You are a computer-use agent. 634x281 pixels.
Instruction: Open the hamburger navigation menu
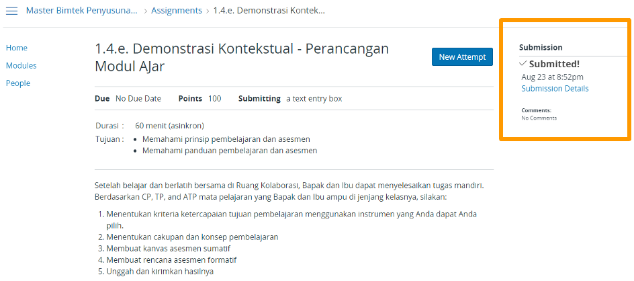point(11,11)
